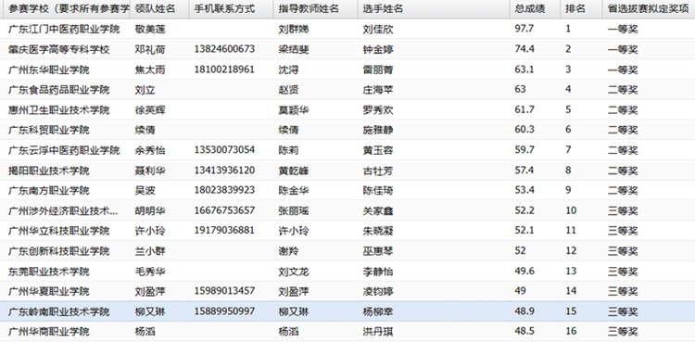Select school cell 广州华夏职业学院
The width and height of the screenshot is (695, 342).
49,291
